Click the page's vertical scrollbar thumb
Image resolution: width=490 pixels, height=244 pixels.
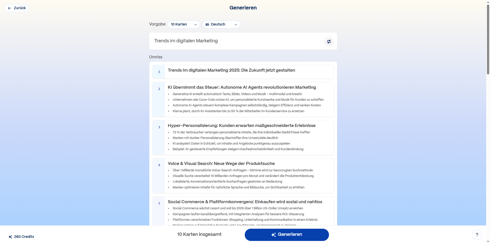(488, 40)
